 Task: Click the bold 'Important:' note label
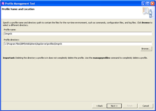[x=9, y=58]
